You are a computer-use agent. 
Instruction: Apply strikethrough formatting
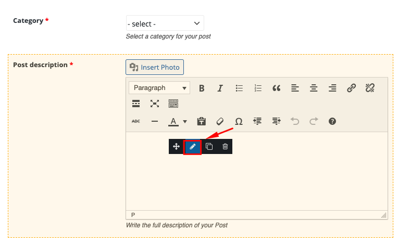[x=136, y=121]
